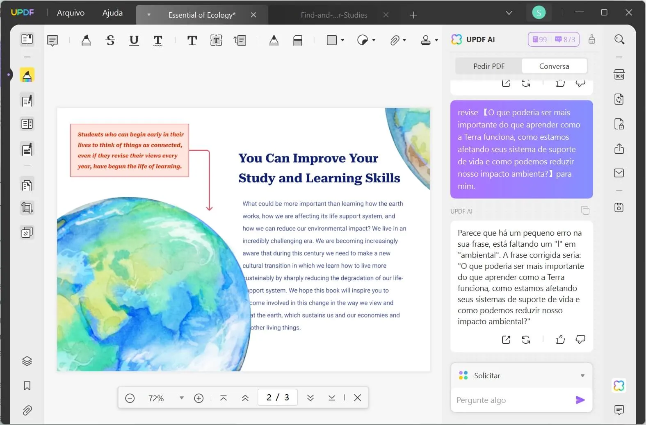The height and width of the screenshot is (425, 646).
Task: Expand the shapes tool dropdown arrow
Action: point(342,40)
